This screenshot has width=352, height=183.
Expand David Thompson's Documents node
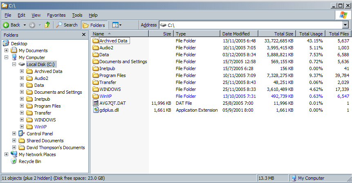click(x=14, y=148)
